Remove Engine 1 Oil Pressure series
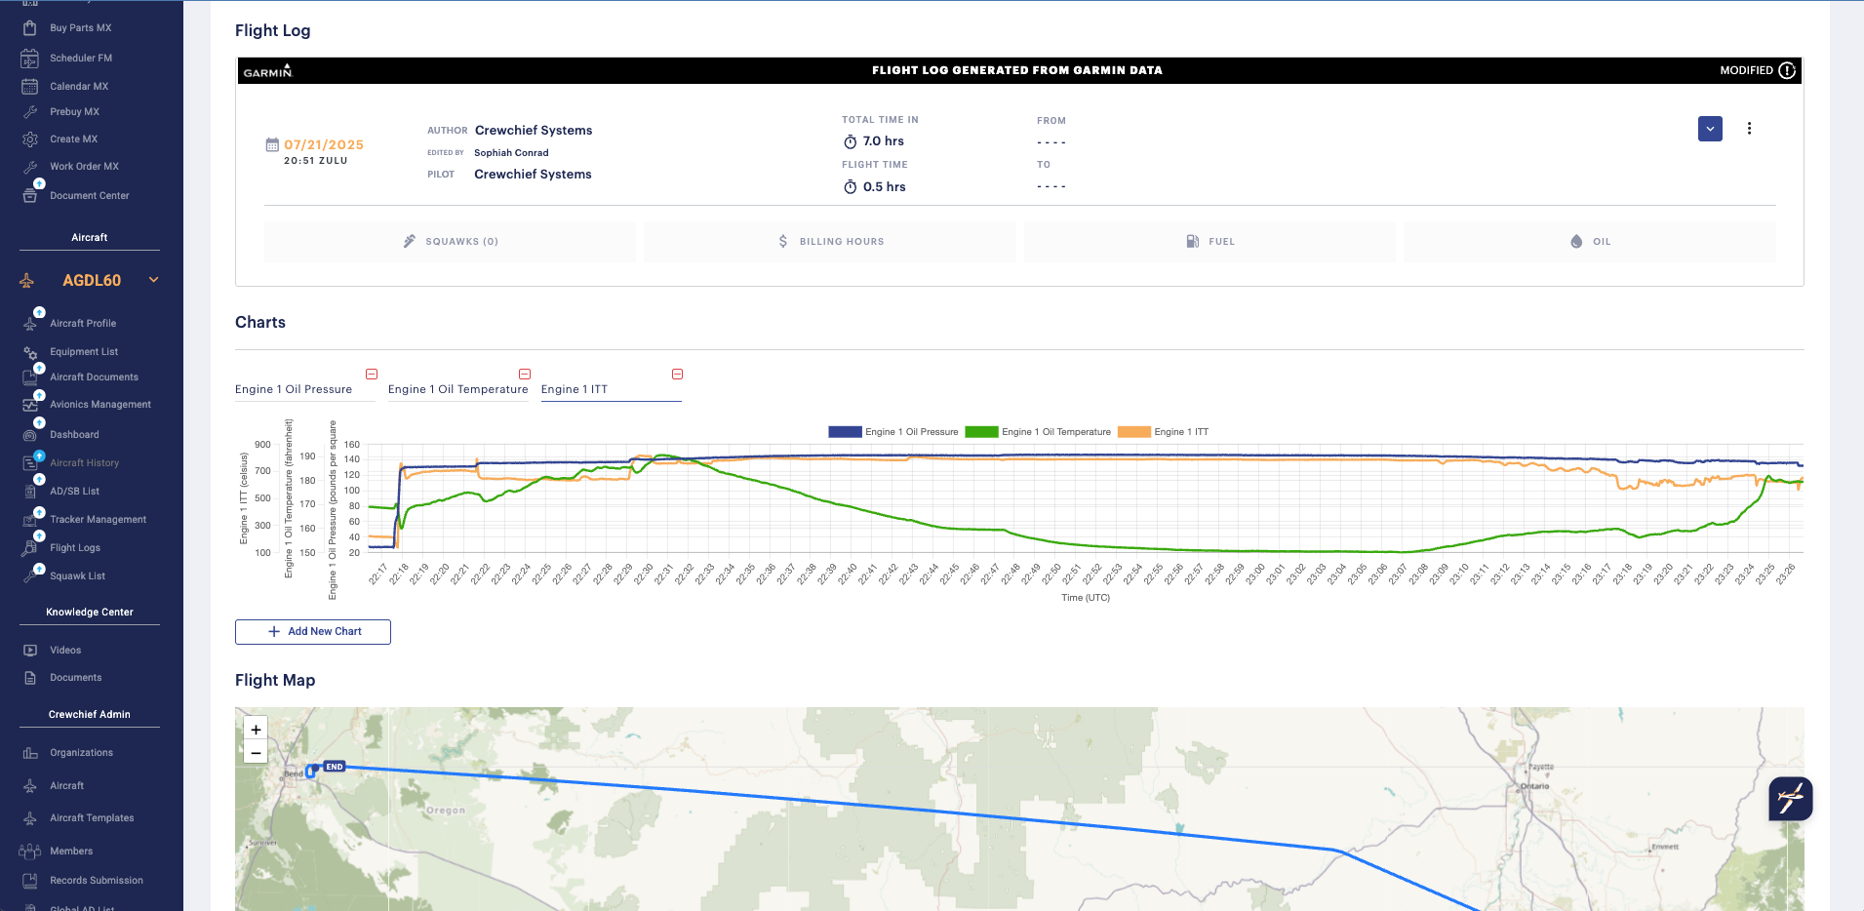This screenshot has height=911, width=1864. 372,375
